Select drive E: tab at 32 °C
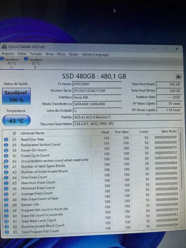This screenshot has width=186, height=248. (35, 63)
